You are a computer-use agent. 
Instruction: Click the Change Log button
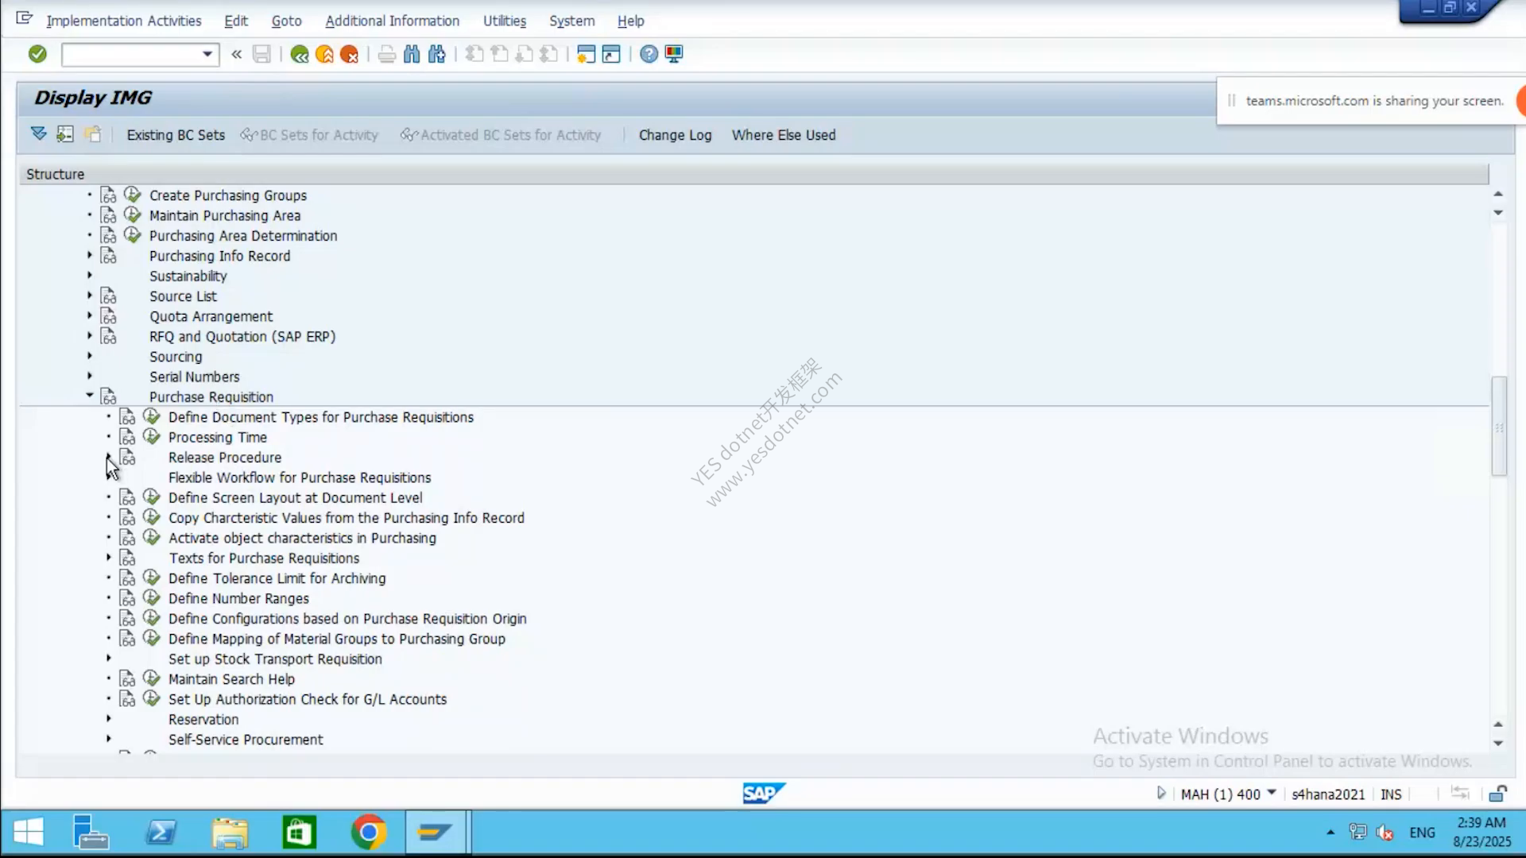(x=675, y=135)
